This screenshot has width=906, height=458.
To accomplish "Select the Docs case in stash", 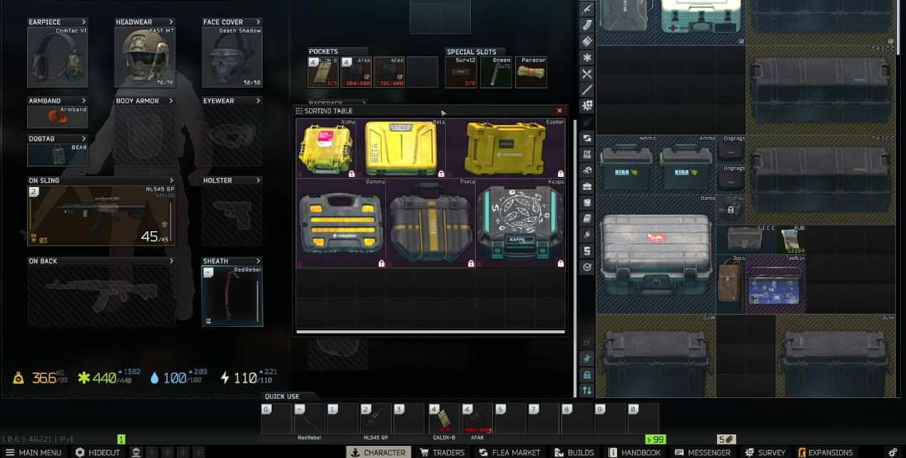I will 731,285.
